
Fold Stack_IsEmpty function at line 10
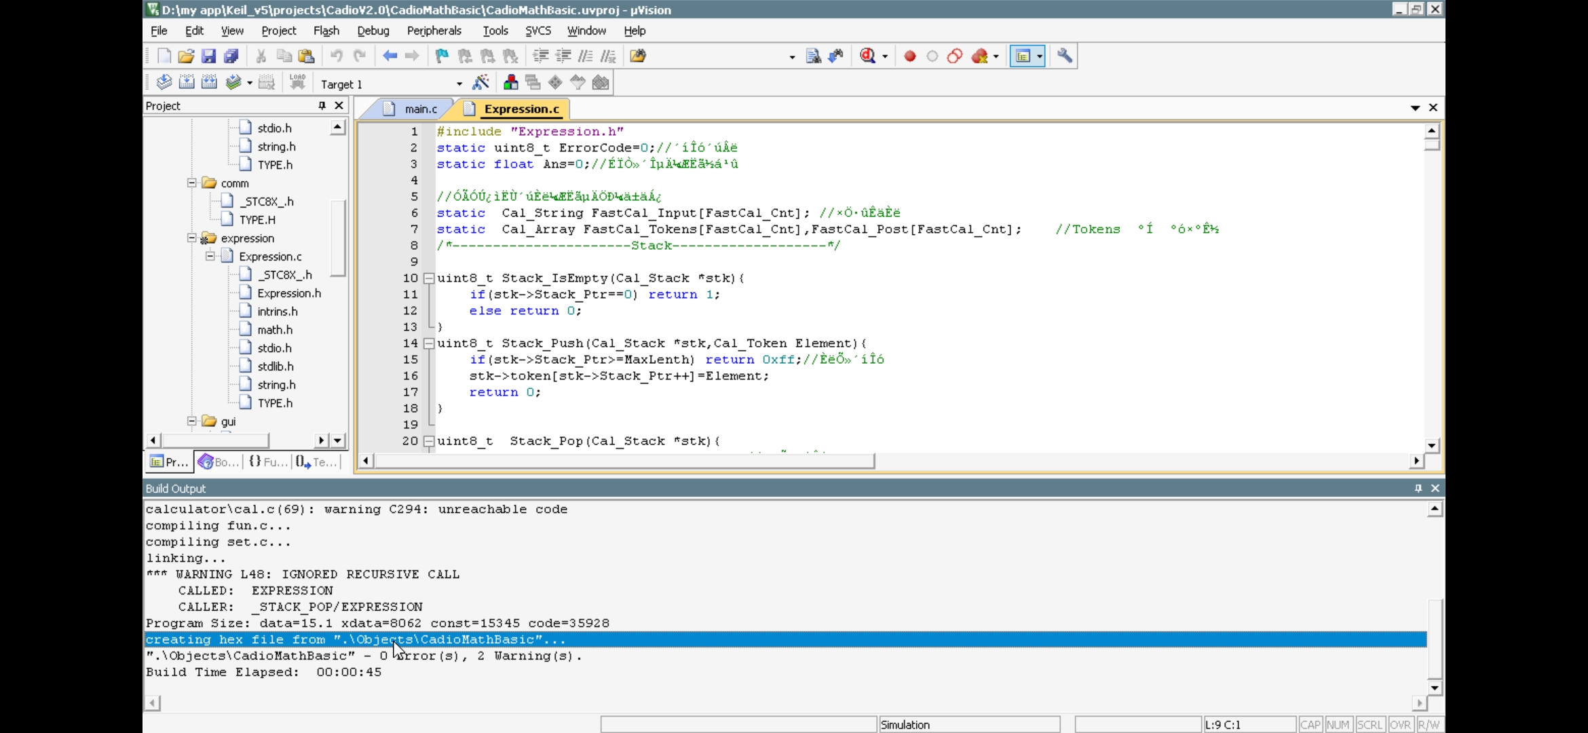[x=429, y=278]
